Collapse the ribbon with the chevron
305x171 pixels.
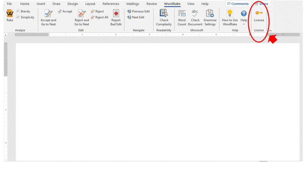pyautogui.click(x=270, y=31)
